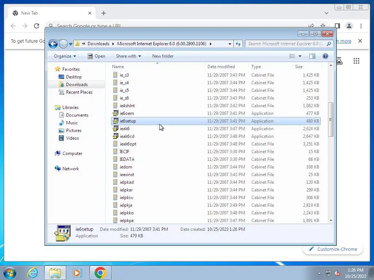Open the Organize menu
This screenshot has width=374, height=280.
coord(65,56)
